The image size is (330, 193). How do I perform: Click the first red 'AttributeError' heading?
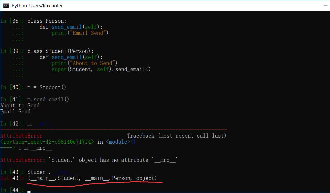(21, 136)
